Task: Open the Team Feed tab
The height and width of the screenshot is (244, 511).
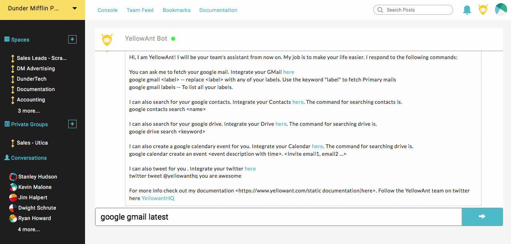Action: pyautogui.click(x=140, y=10)
